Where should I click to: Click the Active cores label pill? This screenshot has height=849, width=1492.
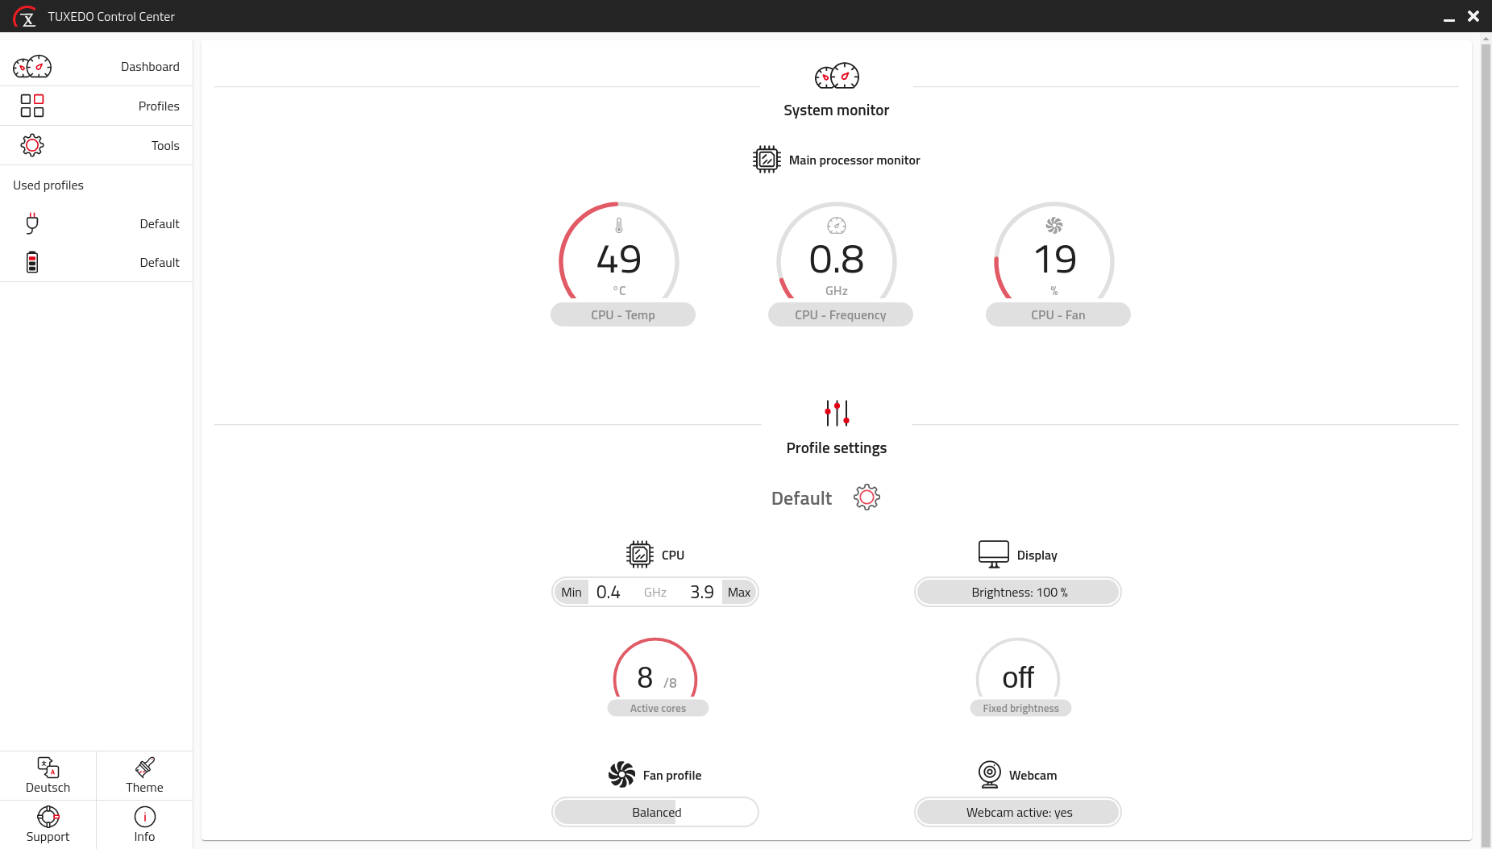tap(658, 708)
